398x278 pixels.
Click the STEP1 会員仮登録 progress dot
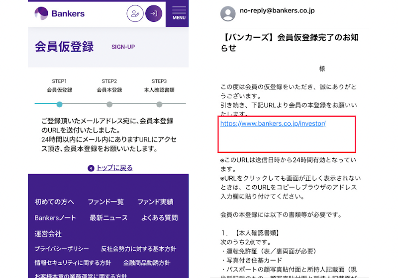[x=59, y=104]
